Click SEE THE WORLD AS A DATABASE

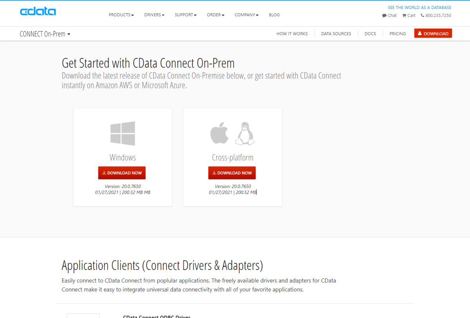tap(419, 7)
